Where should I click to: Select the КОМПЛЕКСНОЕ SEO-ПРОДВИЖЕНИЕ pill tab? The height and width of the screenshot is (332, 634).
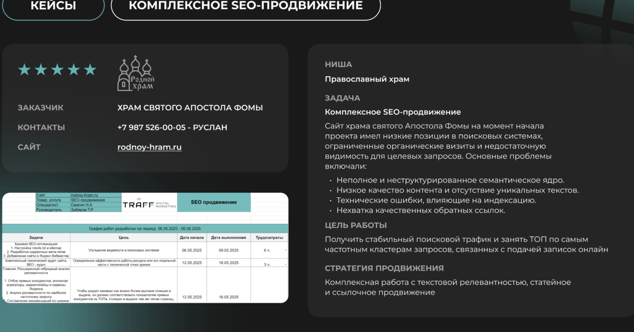click(x=246, y=6)
